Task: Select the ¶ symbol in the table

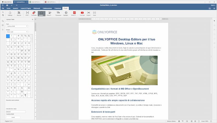Action: pos(25,95)
